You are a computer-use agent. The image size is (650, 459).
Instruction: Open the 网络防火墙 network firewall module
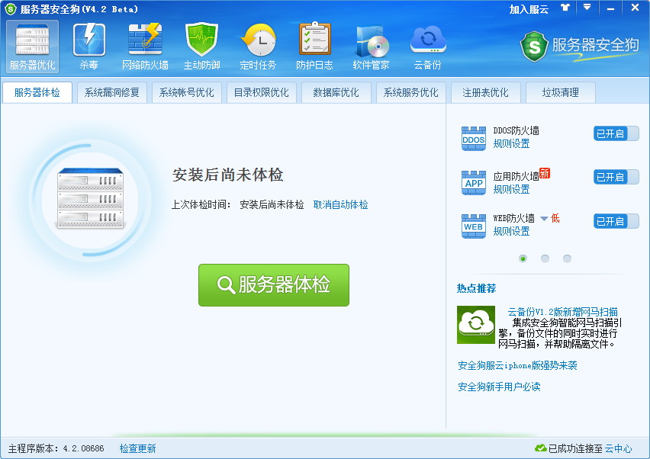tap(145, 46)
